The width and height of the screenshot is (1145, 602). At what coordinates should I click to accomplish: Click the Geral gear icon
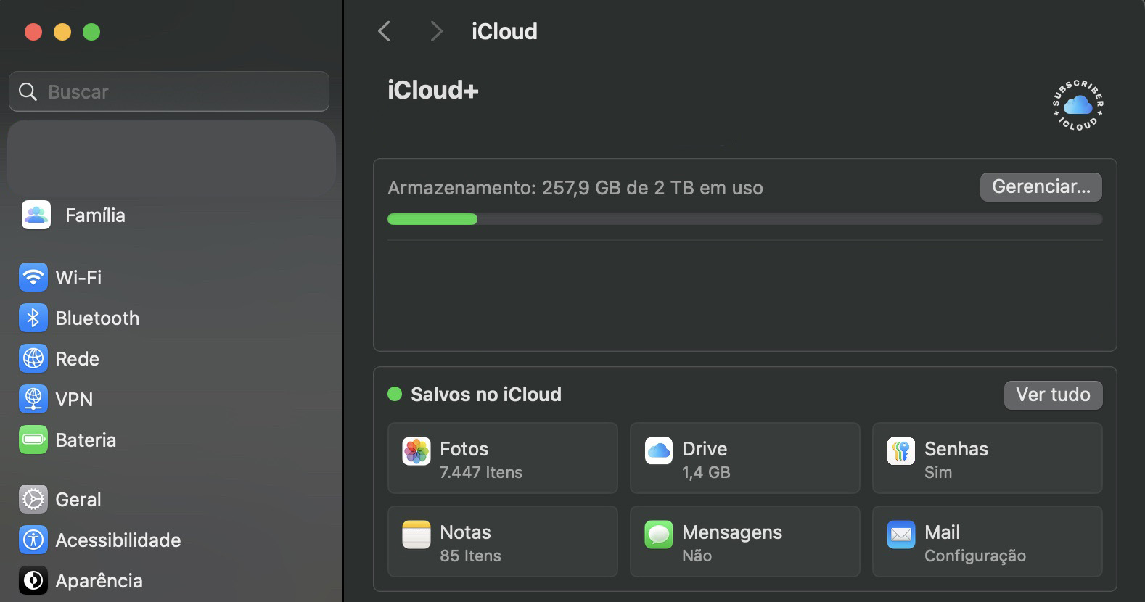click(x=33, y=499)
